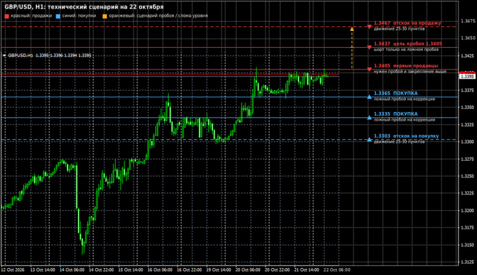Image resolution: width=477 pixels, height=275 pixels.
Task: Click legend text 'красный: продажи'
Action: point(31,16)
